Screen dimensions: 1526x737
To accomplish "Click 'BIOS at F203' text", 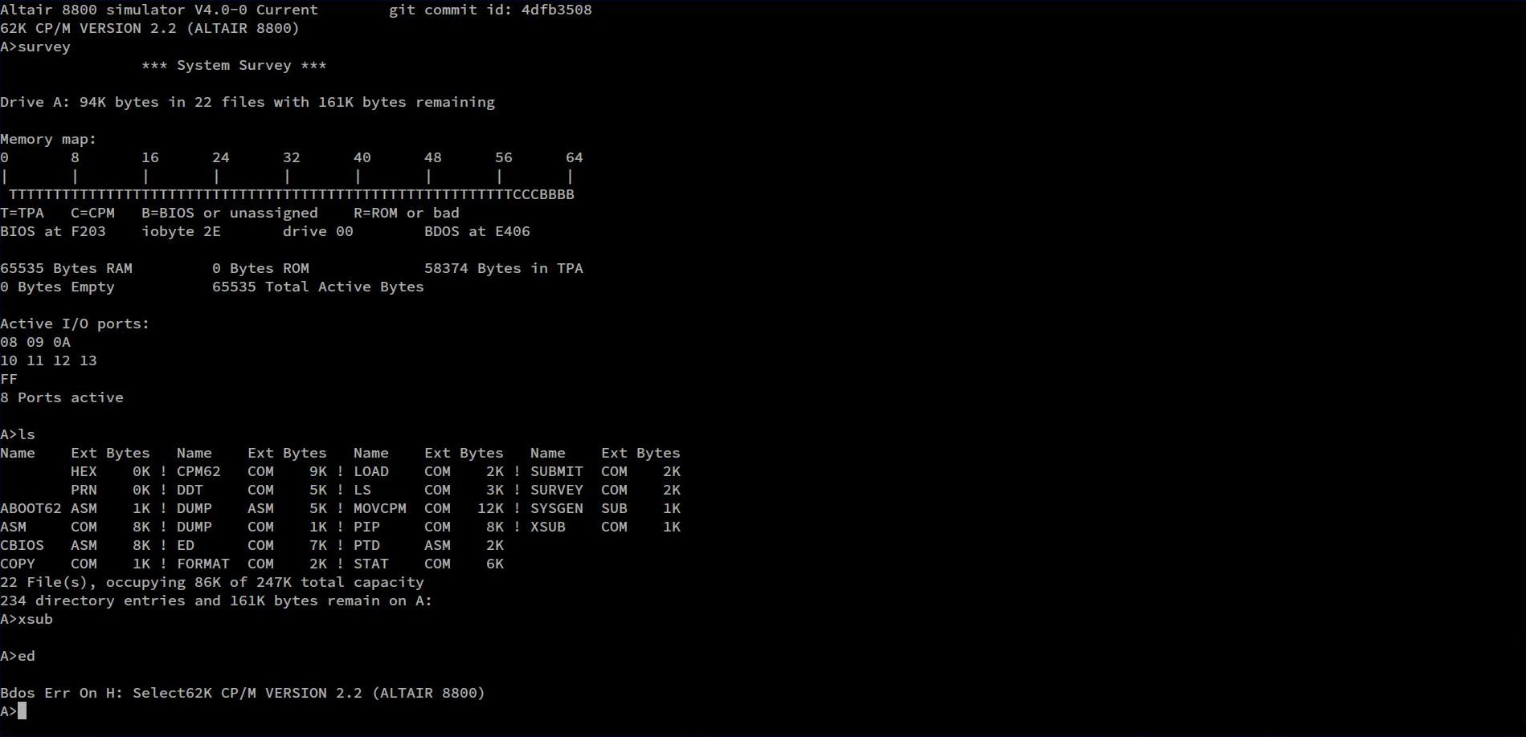I will coord(53,231).
